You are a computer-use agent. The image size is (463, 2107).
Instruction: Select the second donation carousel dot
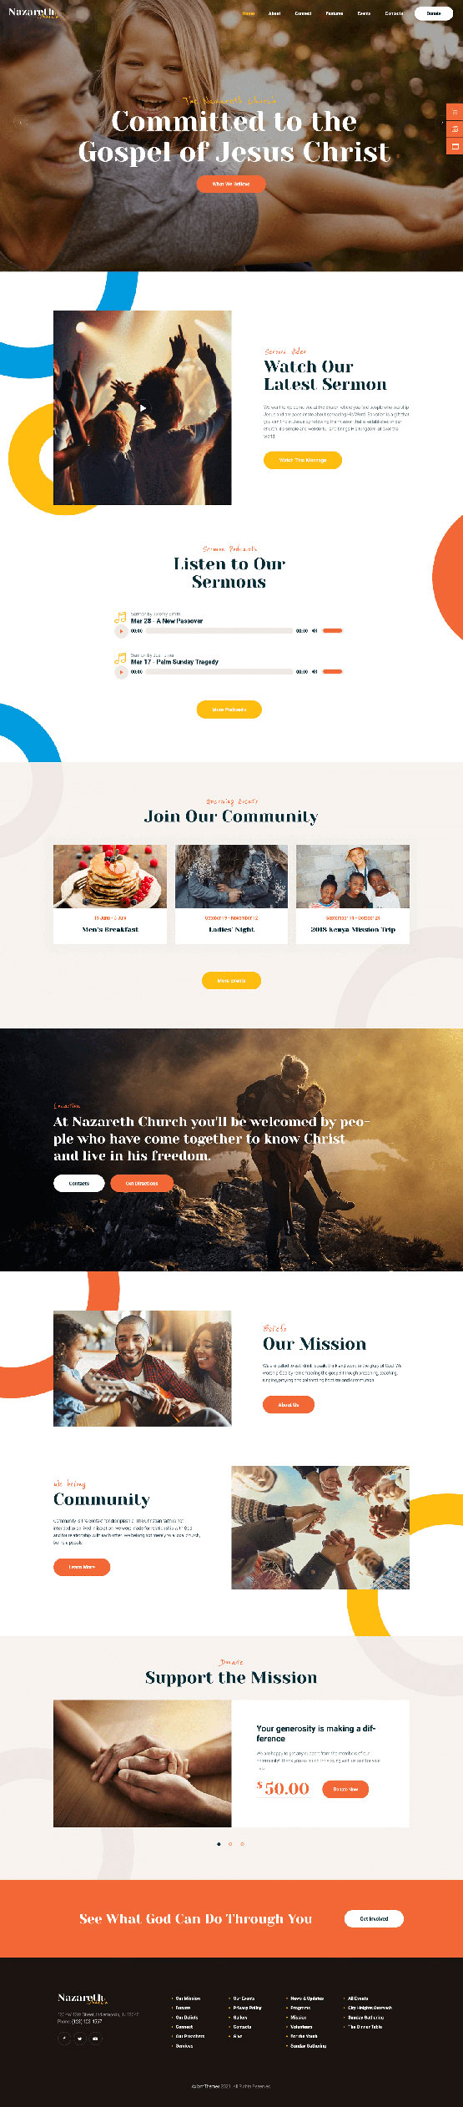click(230, 1844)
